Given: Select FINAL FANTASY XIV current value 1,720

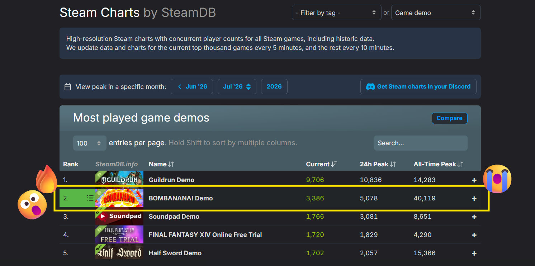Looking at the screenshot, I should pyautogui.click(x=315, y=235).
